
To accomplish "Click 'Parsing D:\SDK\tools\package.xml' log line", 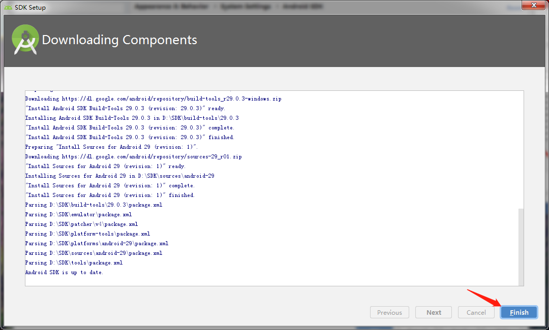I will coord(74,263).
